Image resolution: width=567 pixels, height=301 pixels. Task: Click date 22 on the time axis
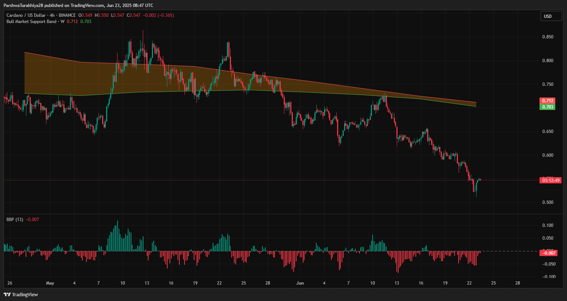[469, 283]
